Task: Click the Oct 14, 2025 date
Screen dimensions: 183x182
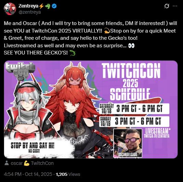Action: pos(38,174)
